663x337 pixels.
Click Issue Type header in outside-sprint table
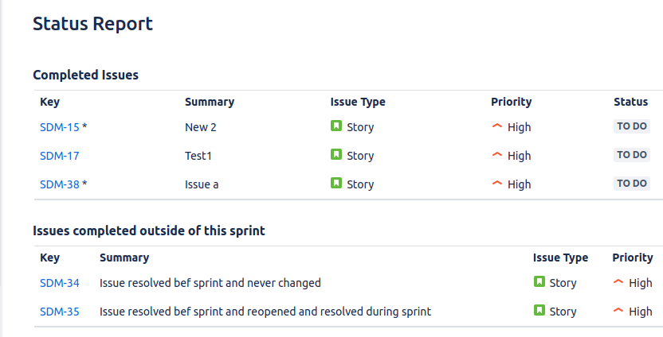pyautogui.click(x=560, y=258)
